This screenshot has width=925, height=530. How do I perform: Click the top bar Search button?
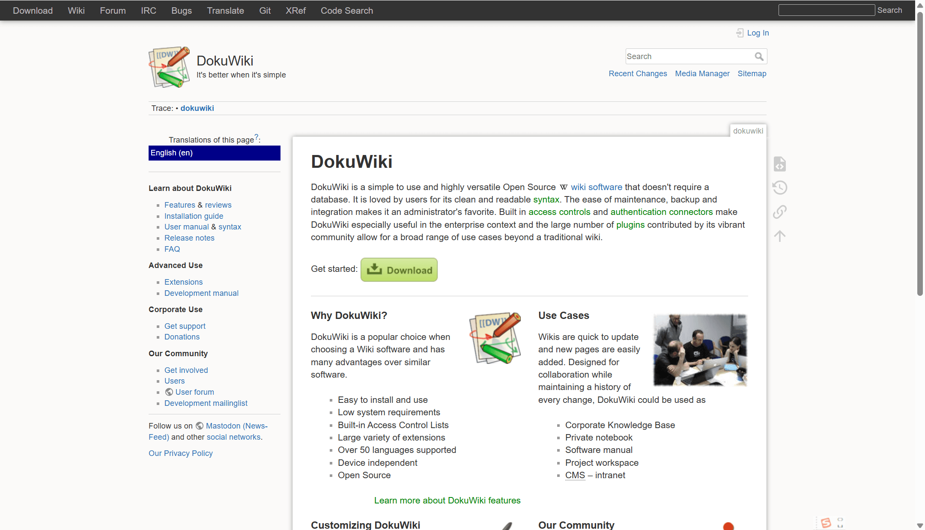[x=889, y=10]
